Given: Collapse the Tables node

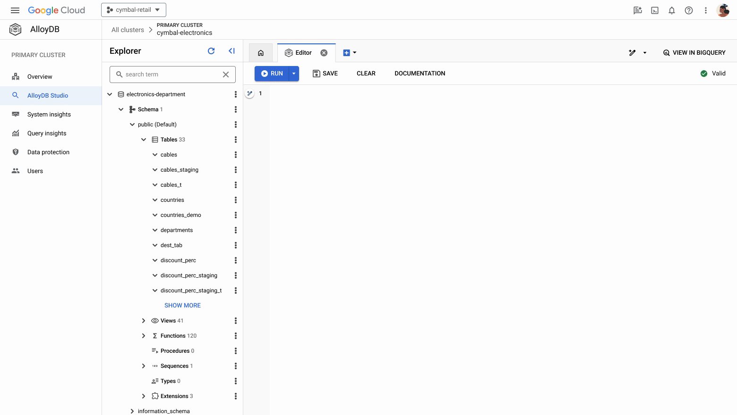Looking at the screenshot, I should click(x=144, y=140).
